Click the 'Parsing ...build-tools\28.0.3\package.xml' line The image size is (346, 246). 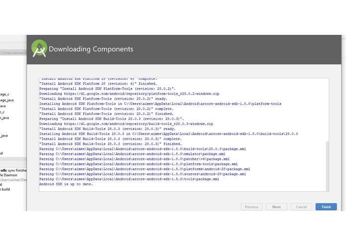coord(142,149)
